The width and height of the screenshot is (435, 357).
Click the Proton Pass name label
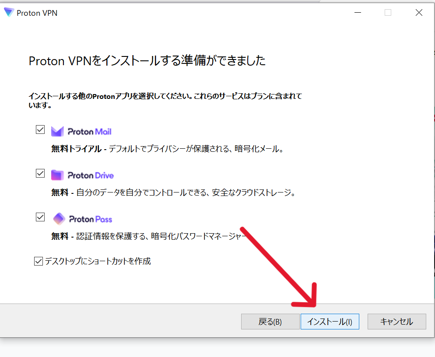coord(91,219)
